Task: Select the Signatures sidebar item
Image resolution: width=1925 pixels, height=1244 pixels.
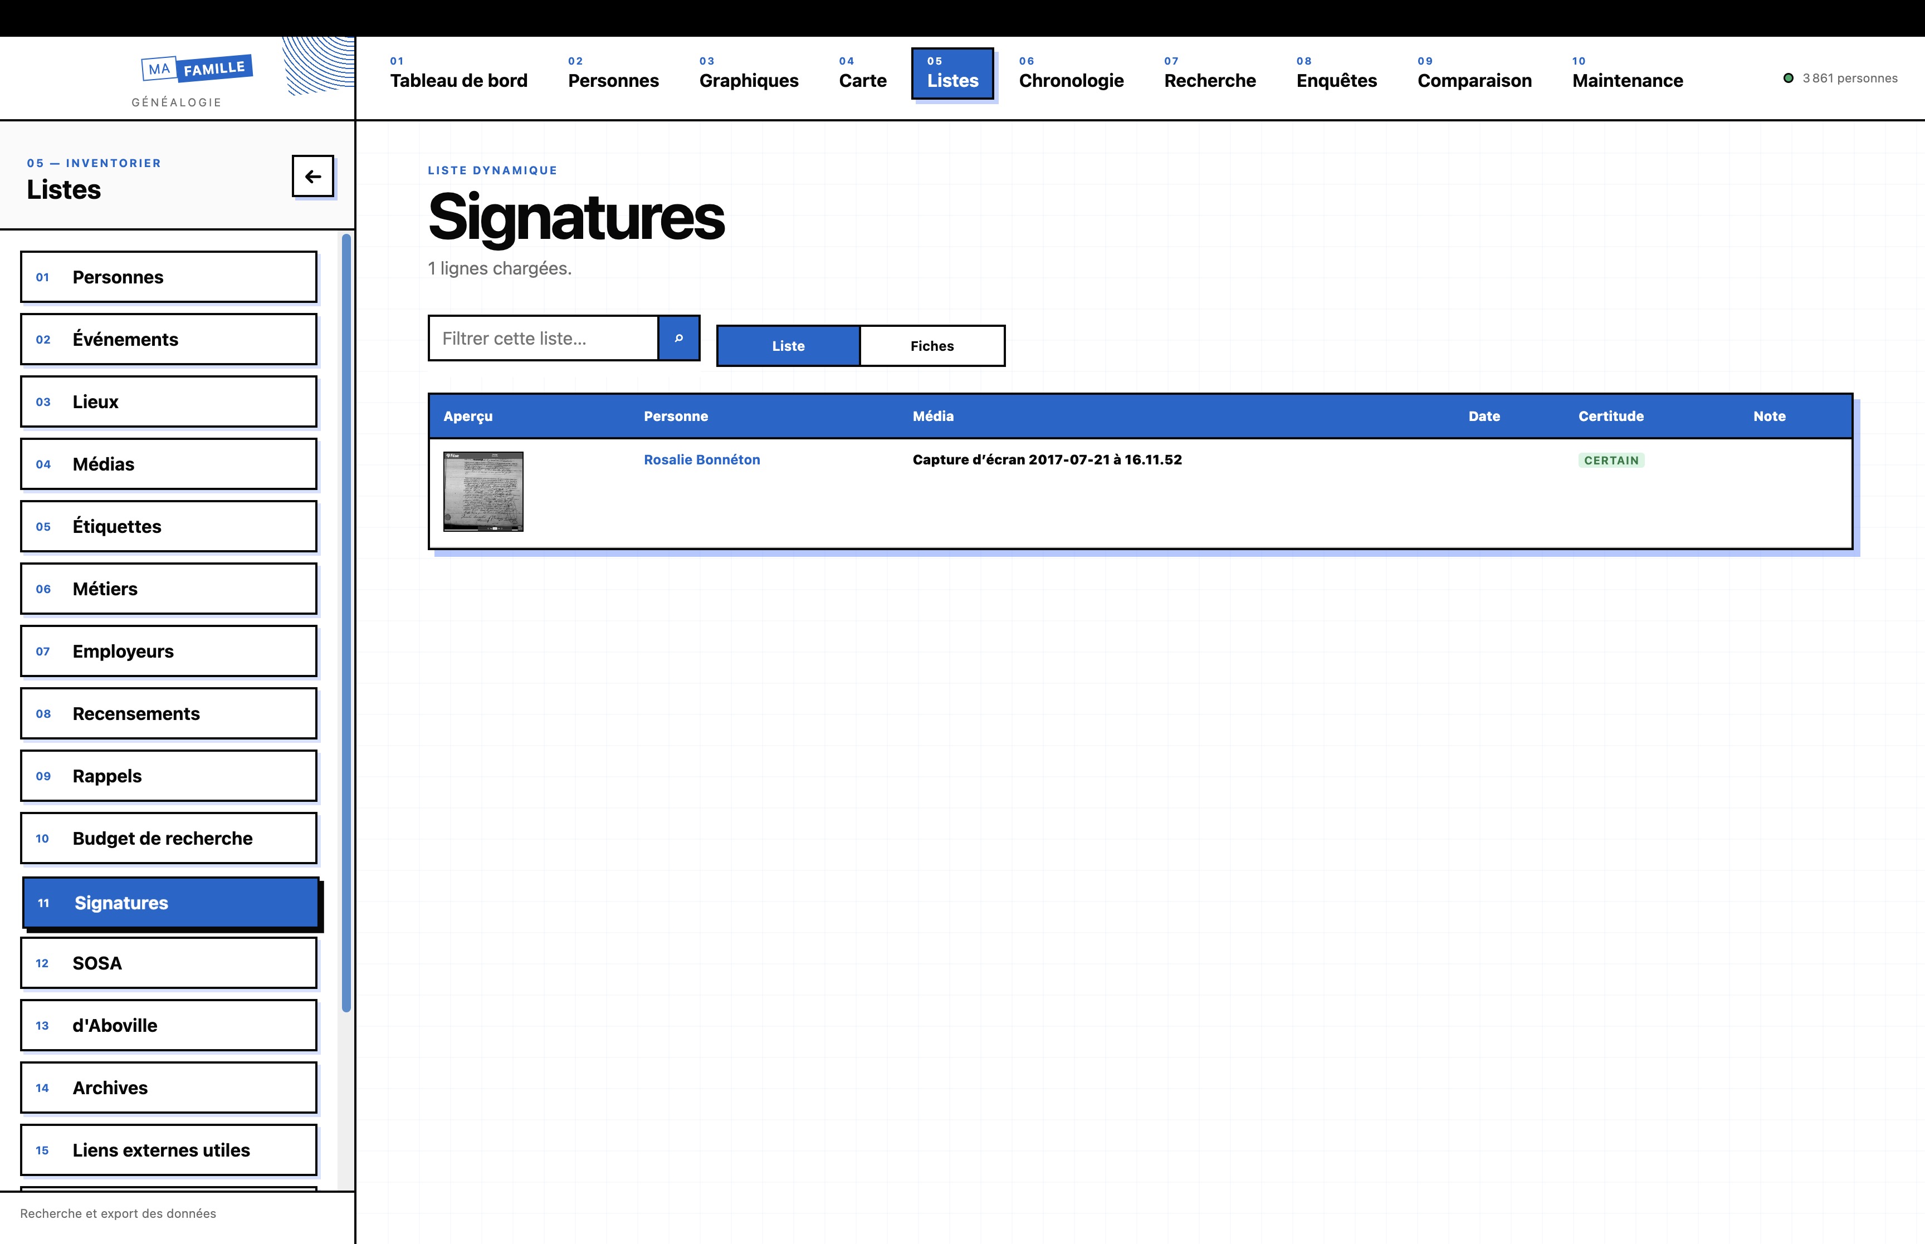Action: click(x=170, y=902)
